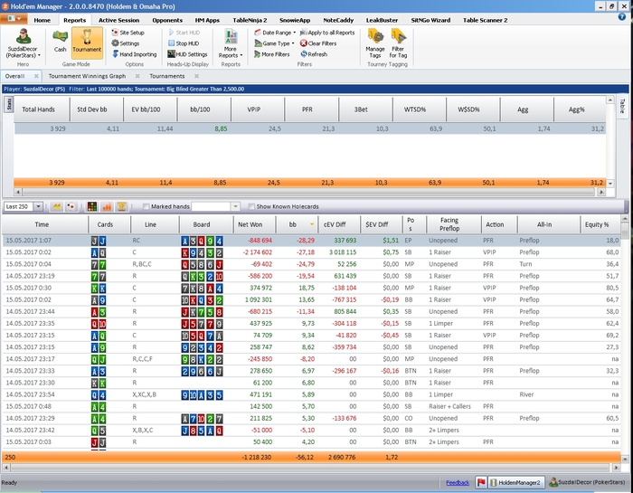Open the Table Scanner 2 tab

click(485, 20)
